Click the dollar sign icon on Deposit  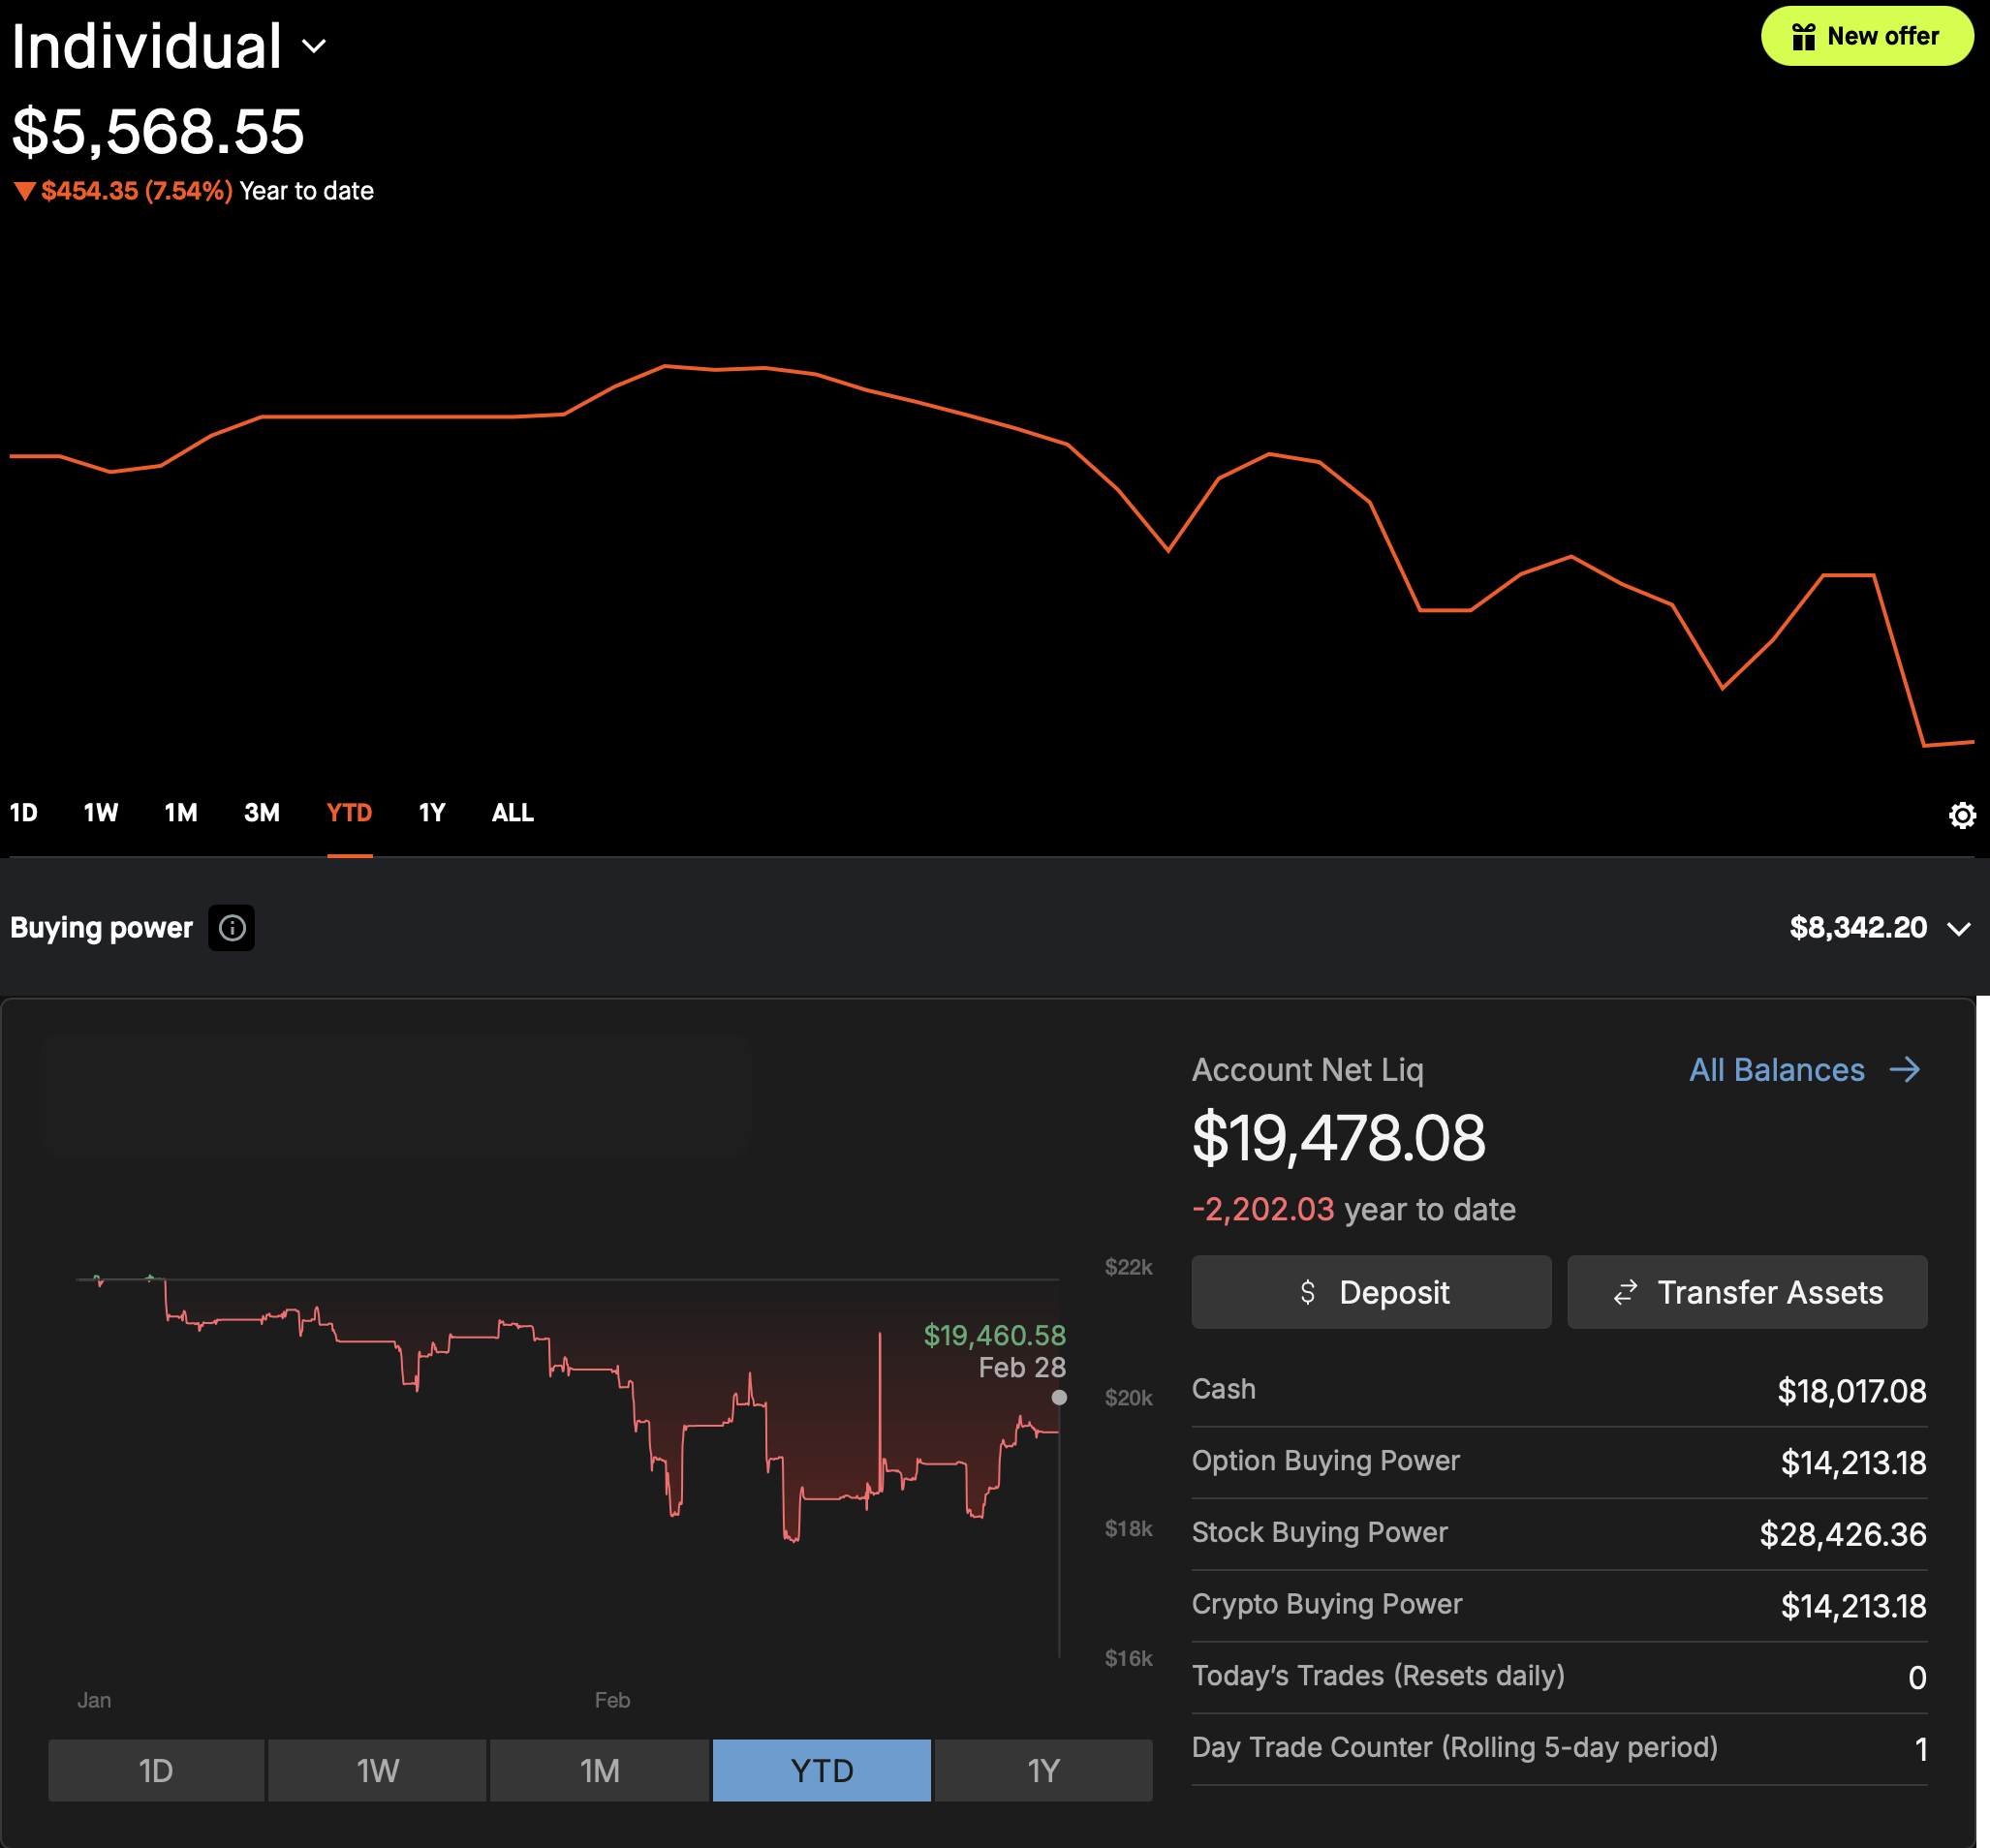click(1308, 1292)
